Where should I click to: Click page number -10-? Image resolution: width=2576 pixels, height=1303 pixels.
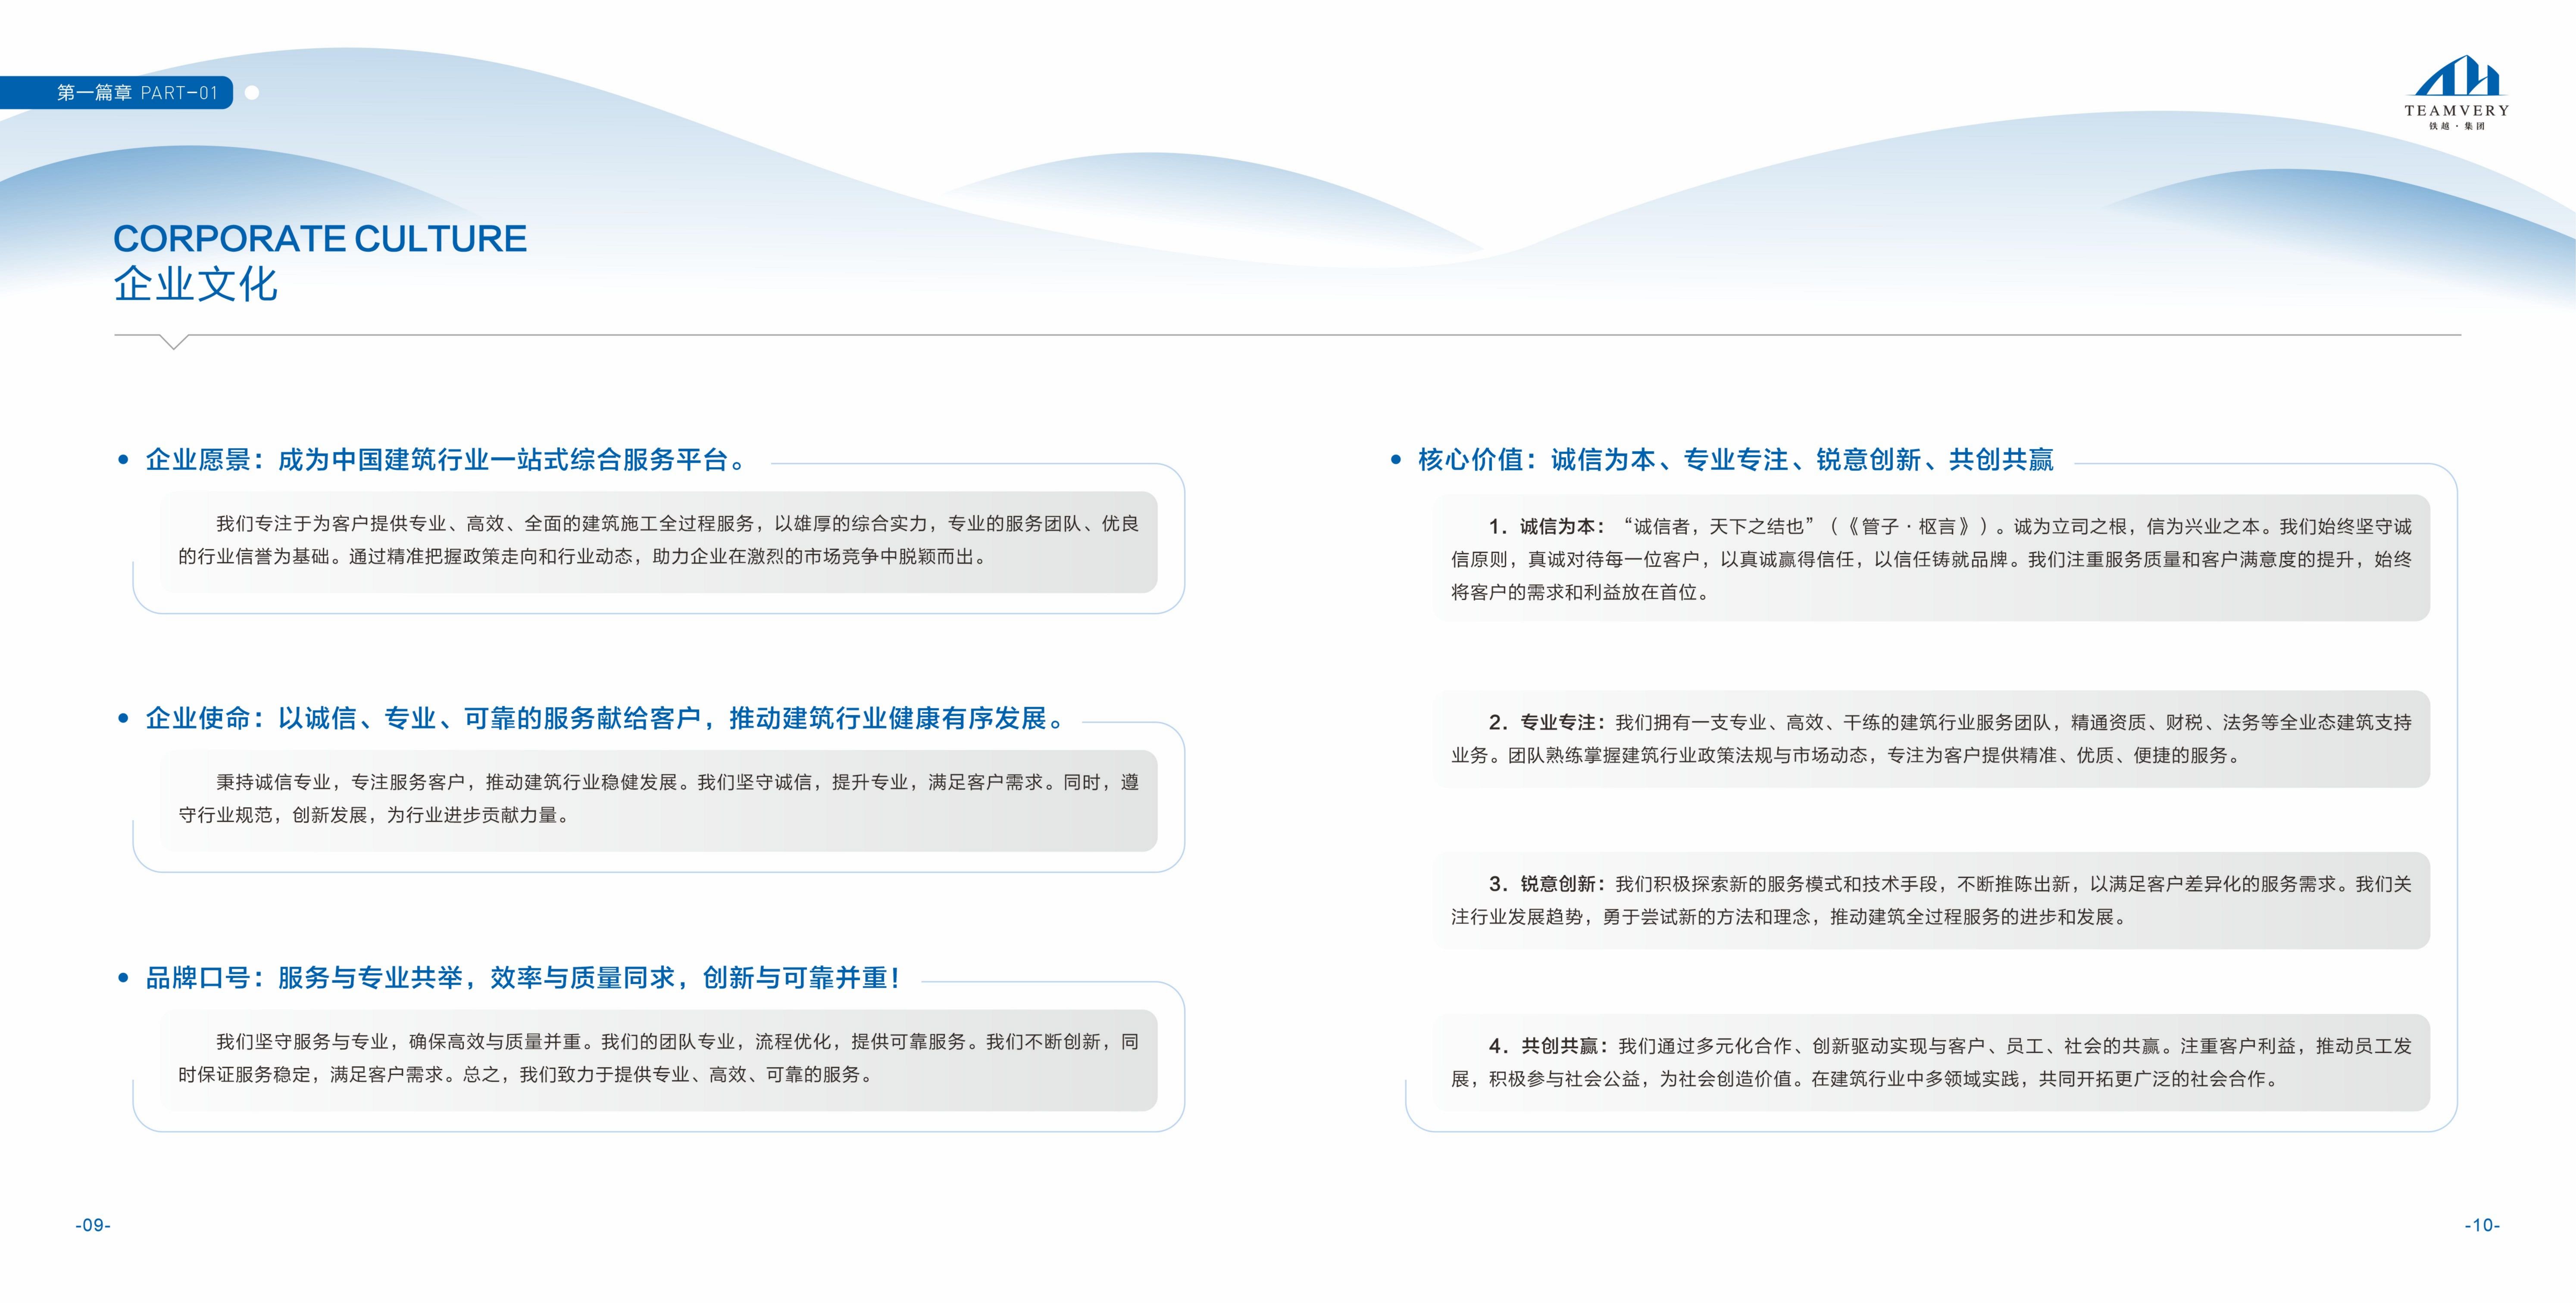[x=2482, y=1225]
